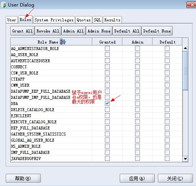Click the Revoke All button
Viewport: 196px width, 186px height.
pyautogui.click(x=48, y=31)
